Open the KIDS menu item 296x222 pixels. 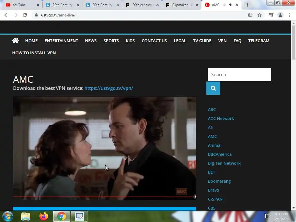(130, 41)
